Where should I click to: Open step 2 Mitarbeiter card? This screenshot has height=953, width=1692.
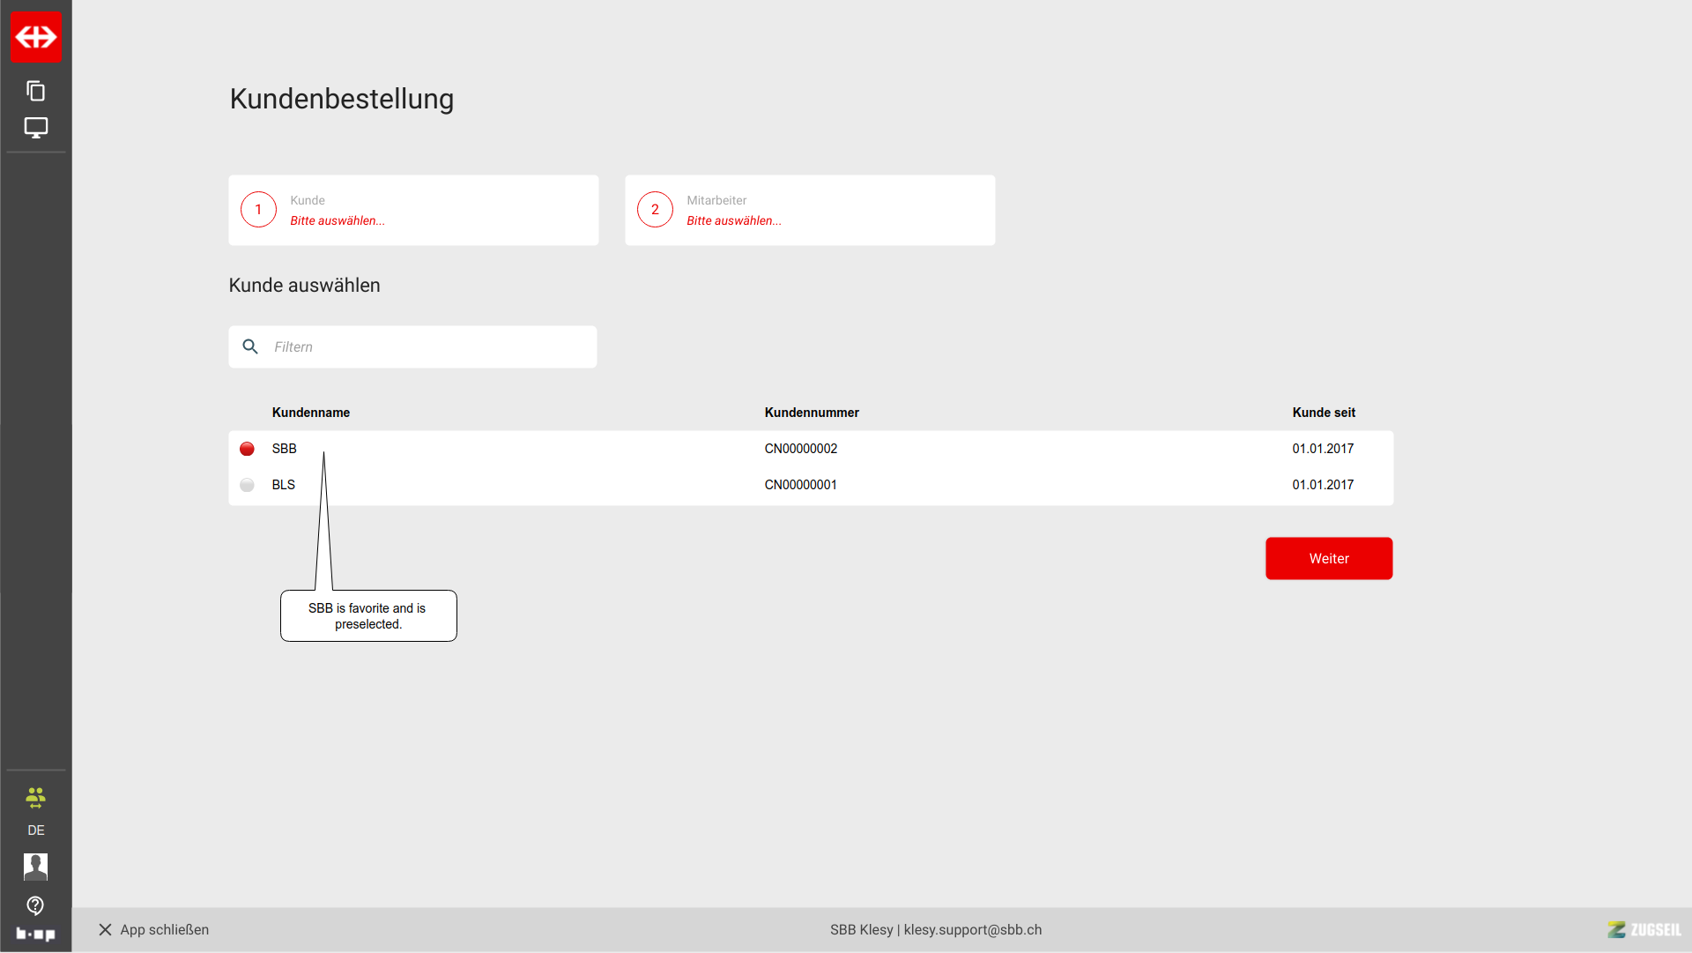[810, 210]
